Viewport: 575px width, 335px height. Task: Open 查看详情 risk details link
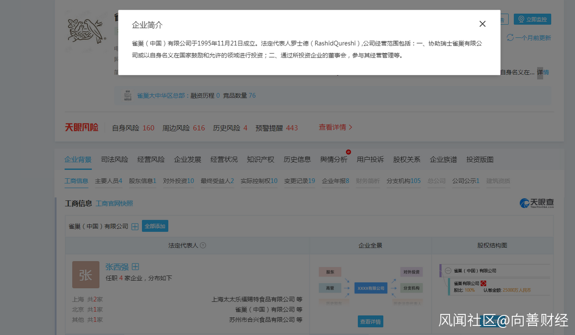click(335, 127)
